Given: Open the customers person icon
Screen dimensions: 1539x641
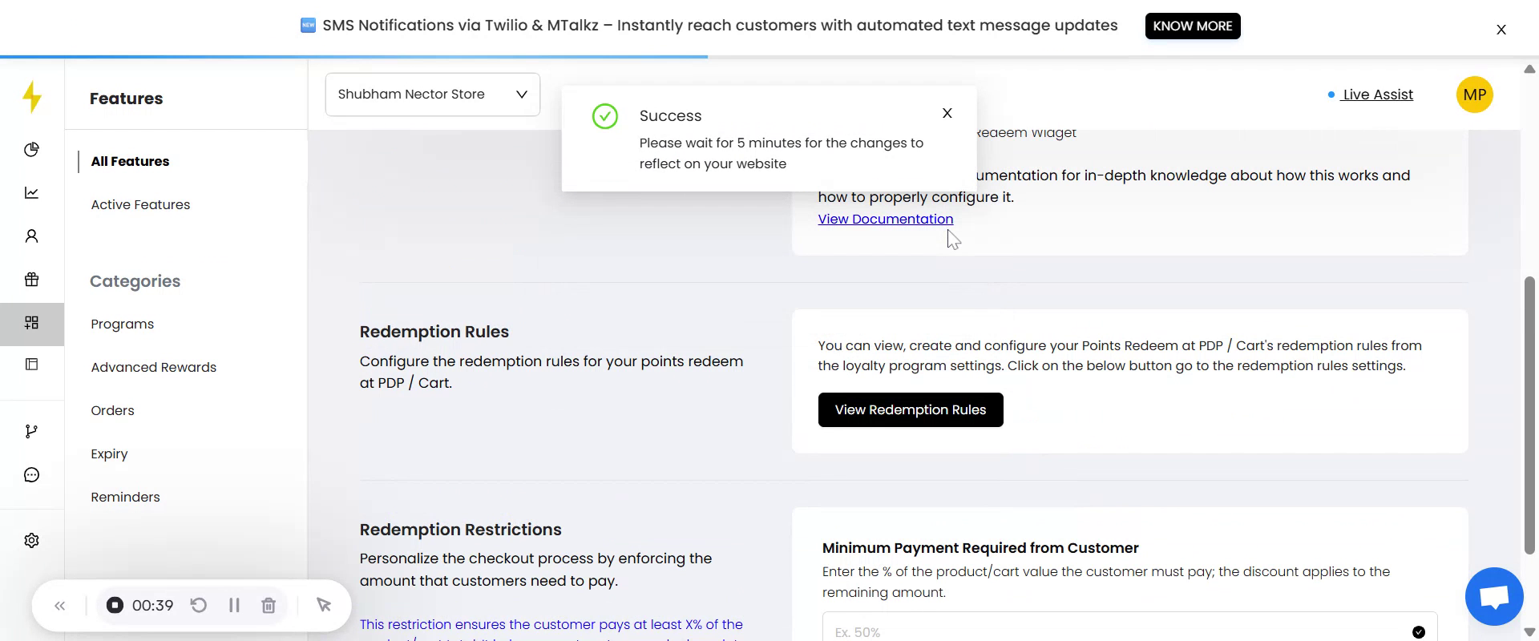Looking at the screenshot, I should coord(31,236).
